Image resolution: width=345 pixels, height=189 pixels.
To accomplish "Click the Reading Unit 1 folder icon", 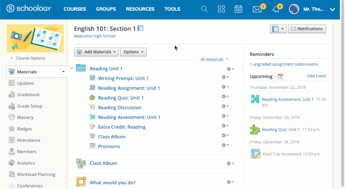I will (x=81, y=68).
